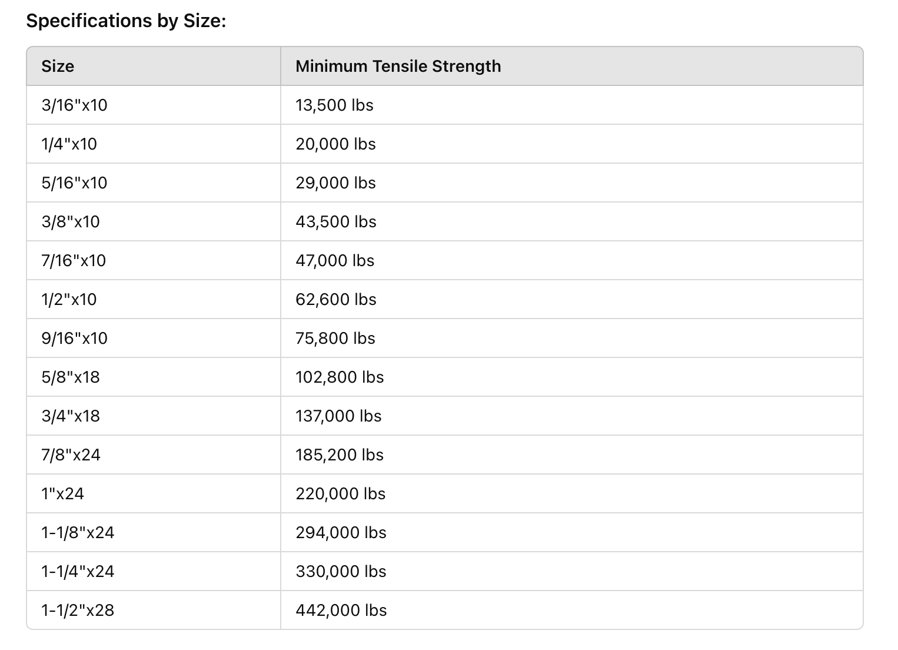Click the Specifications by Size heading
Image resolution: width=898 pixels, height=650 pixels.
[x=127, y=21]
